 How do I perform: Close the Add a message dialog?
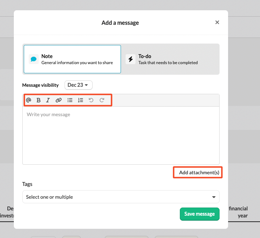(x=217, y=22)
